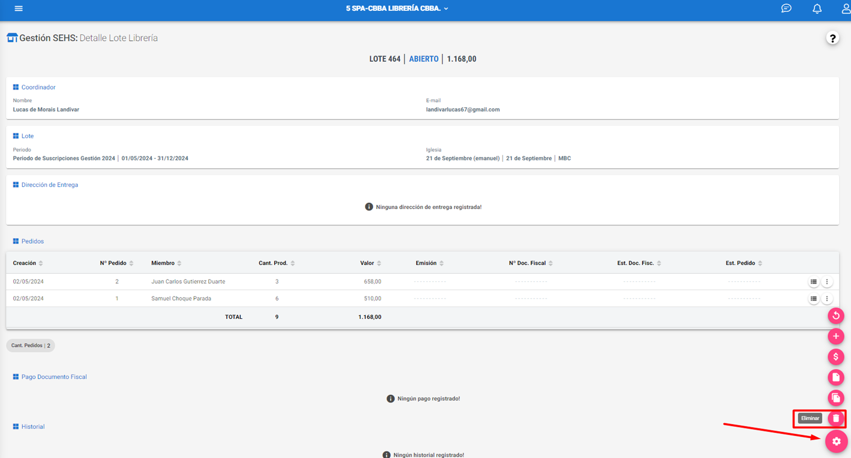Click the pink plus add button
The height and width of the screenshot is (458, 851).
(835, 336)
